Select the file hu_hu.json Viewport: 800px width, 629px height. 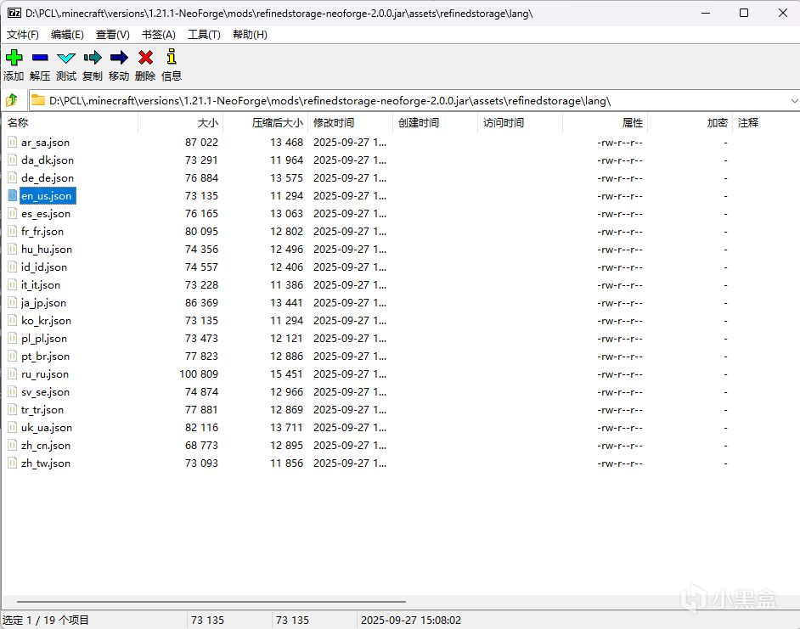(47, 250)
